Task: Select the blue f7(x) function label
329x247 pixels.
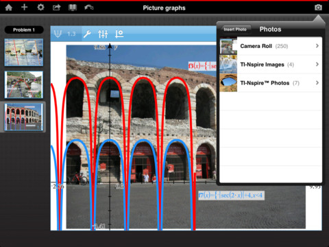Action: point(231,196)
